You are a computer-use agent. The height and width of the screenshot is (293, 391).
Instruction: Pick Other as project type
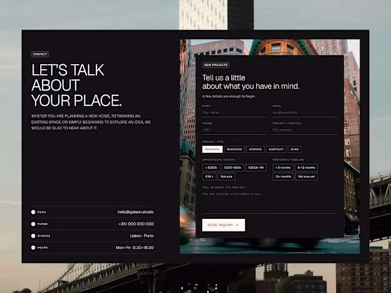[x=294, y=149]
